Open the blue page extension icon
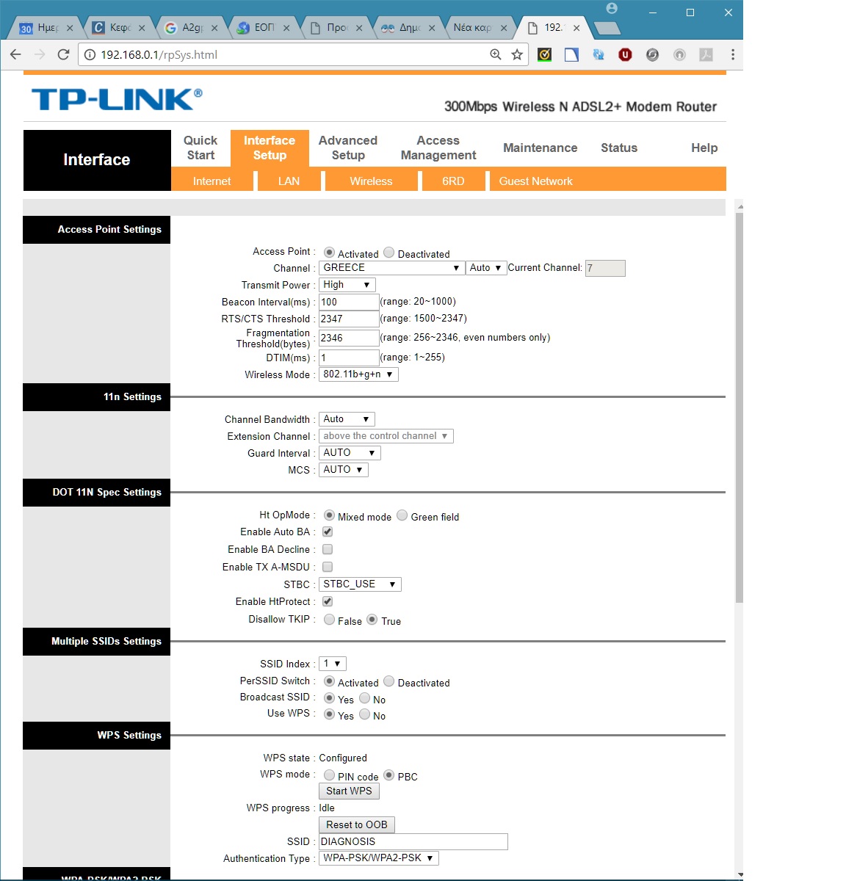The width and height of the screenshot is (846, 881). [x=571, y=54]
